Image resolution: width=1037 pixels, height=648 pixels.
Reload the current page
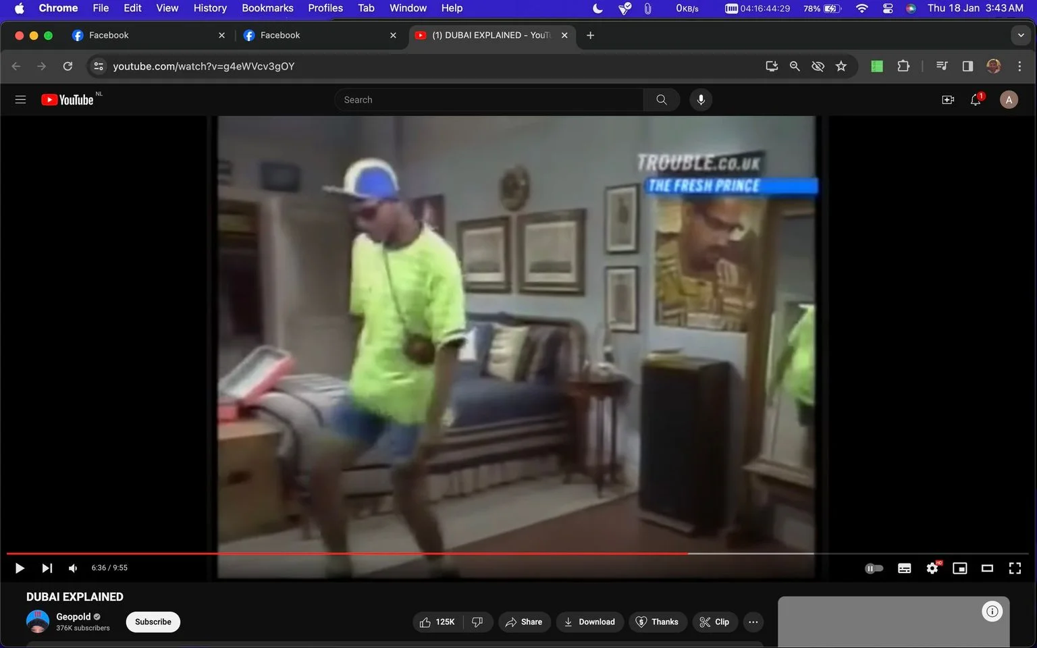tap(68, 66)
